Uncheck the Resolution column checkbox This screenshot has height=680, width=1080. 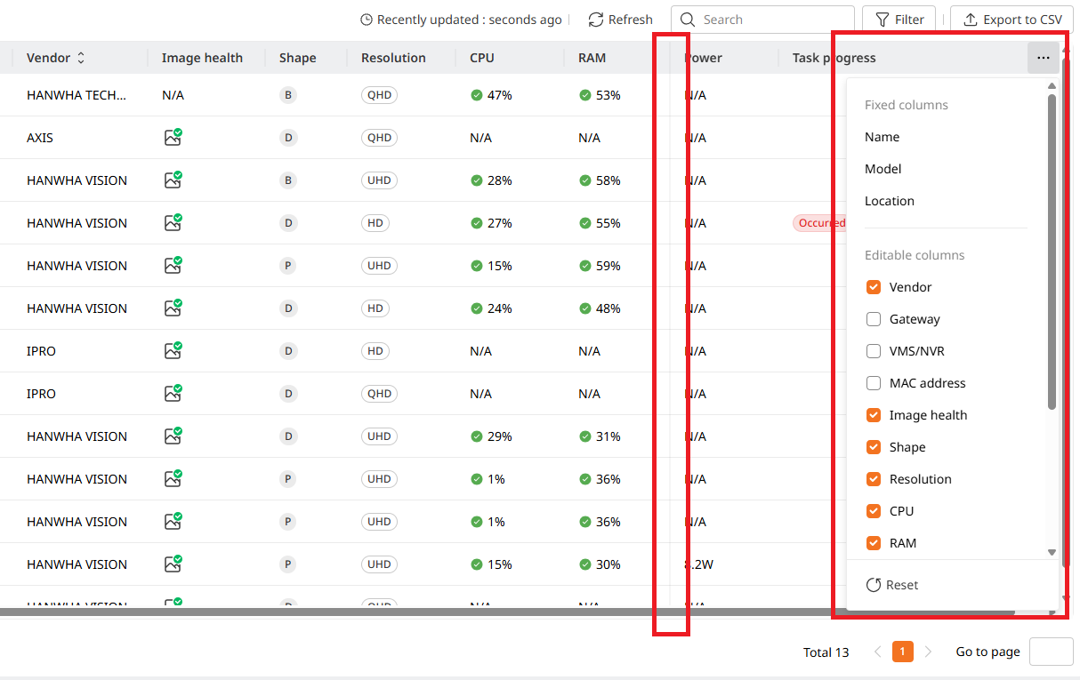click(x=874, y=479)
